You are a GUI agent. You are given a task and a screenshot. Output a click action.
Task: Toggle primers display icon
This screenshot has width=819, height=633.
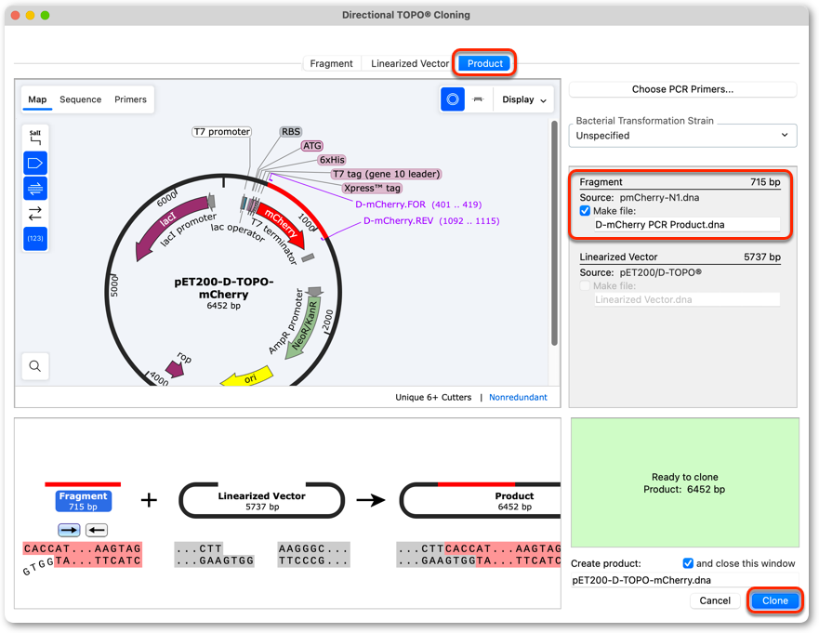click(x=35, y=188)
